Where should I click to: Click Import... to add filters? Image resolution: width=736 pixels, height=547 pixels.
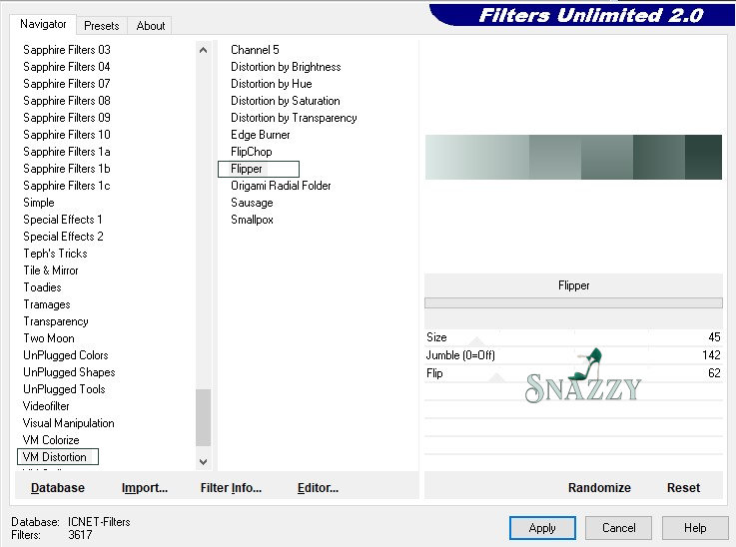145,488
